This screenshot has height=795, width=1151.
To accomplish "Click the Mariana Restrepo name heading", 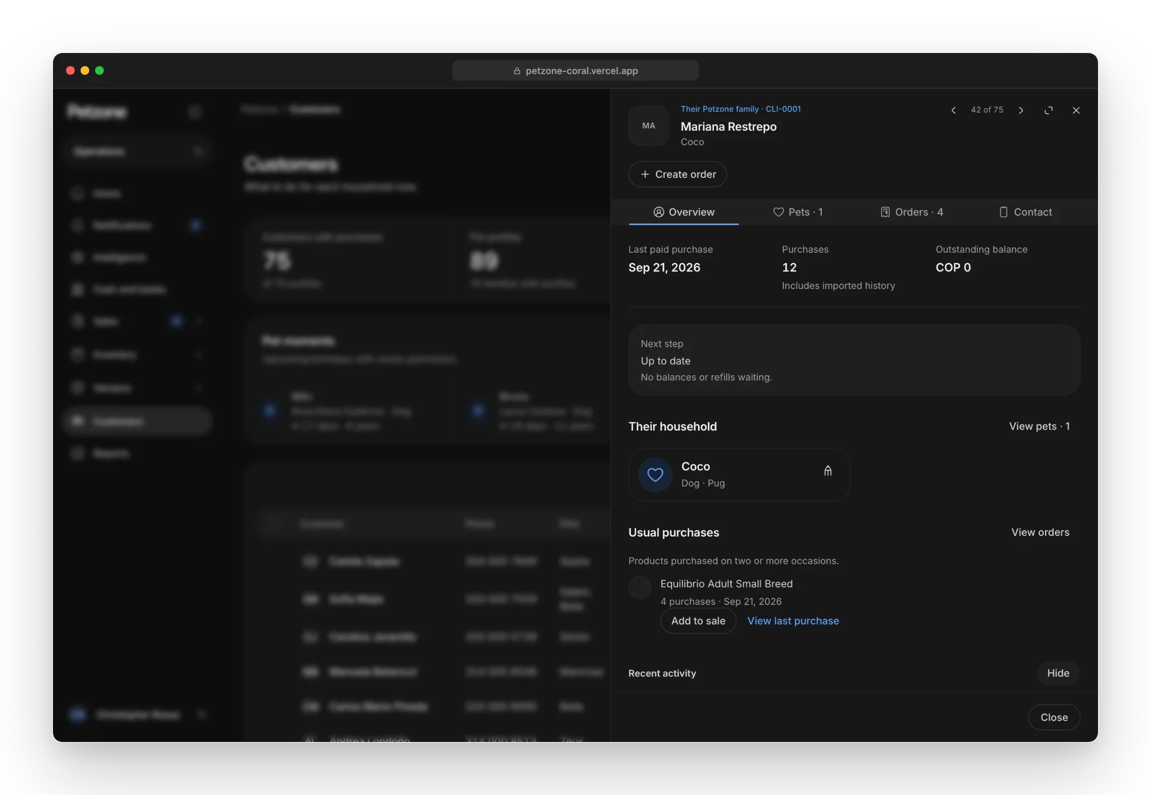I will tap(729, 127).
